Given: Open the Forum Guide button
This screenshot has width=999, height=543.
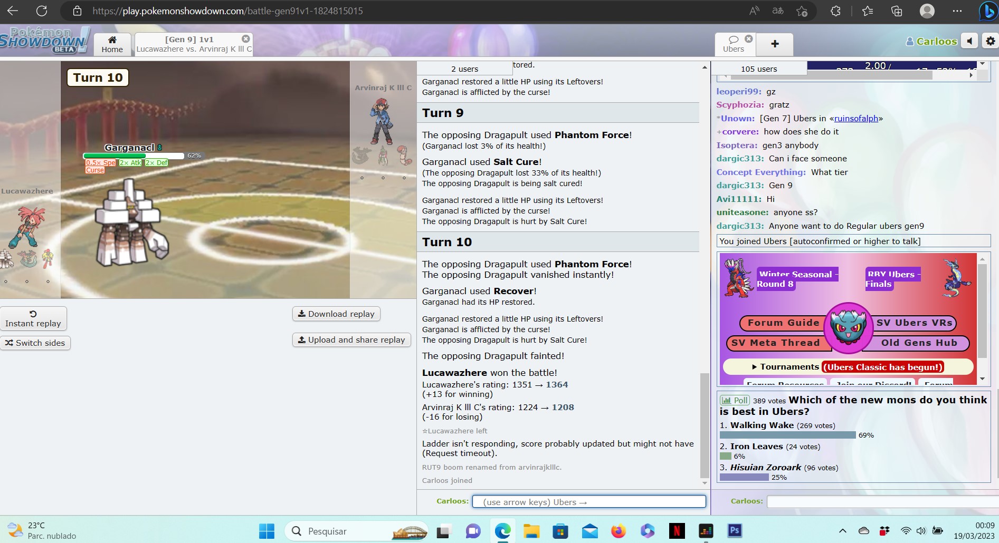Looking at the screenshot, I should [x=783, y=323].
